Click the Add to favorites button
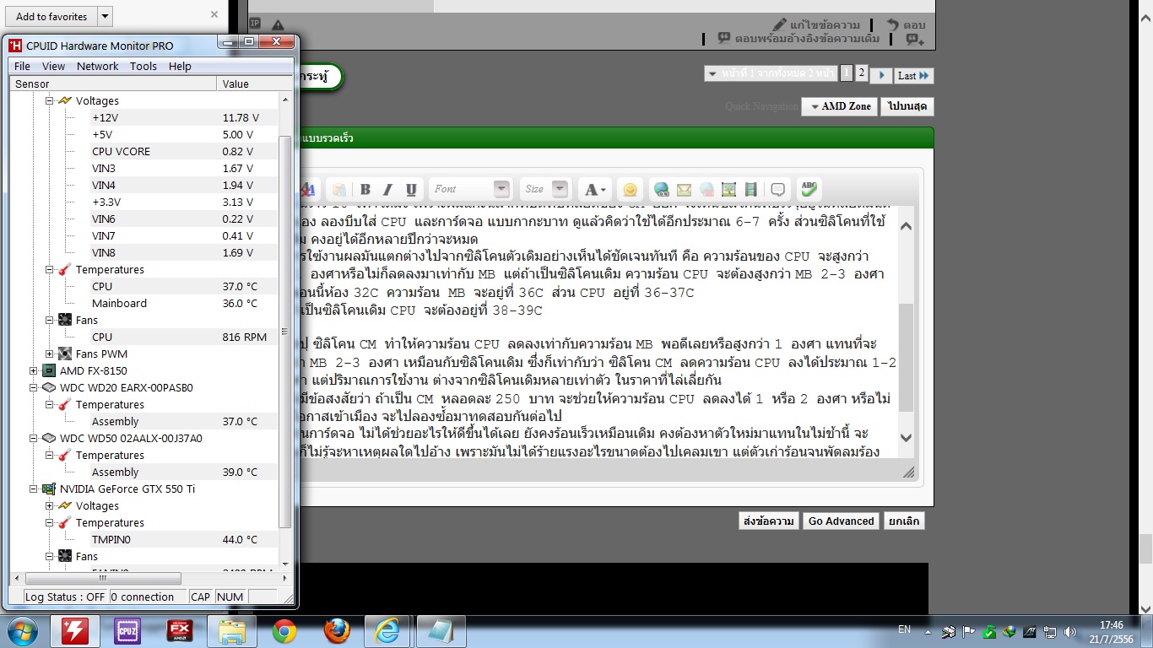 click(51, 16)
